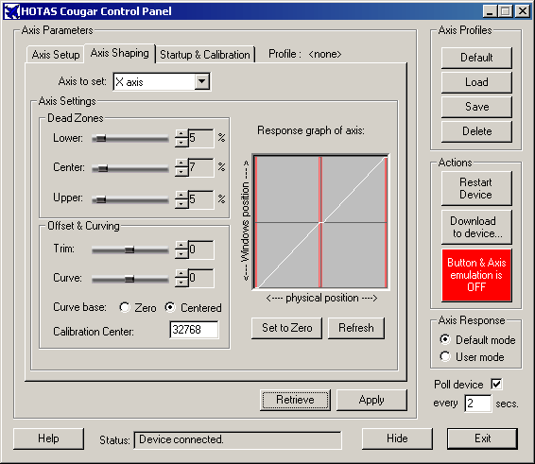Toggle the red Button & Axis emulation button

tap(476, 275)
